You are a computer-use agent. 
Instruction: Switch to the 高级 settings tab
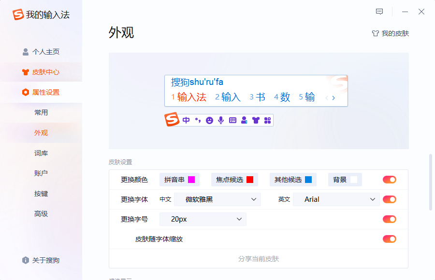pyautogui.click(x=41, y=214)
